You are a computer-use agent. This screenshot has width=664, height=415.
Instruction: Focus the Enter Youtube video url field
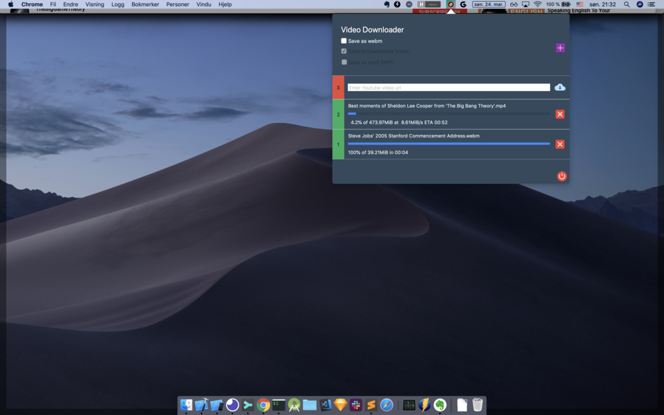click(x=449, y=88)
